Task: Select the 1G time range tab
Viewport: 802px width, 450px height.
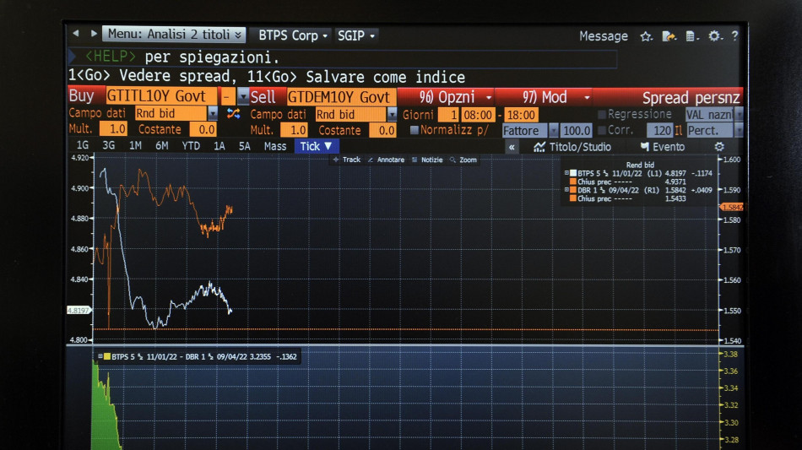Action: pos(83,145)
